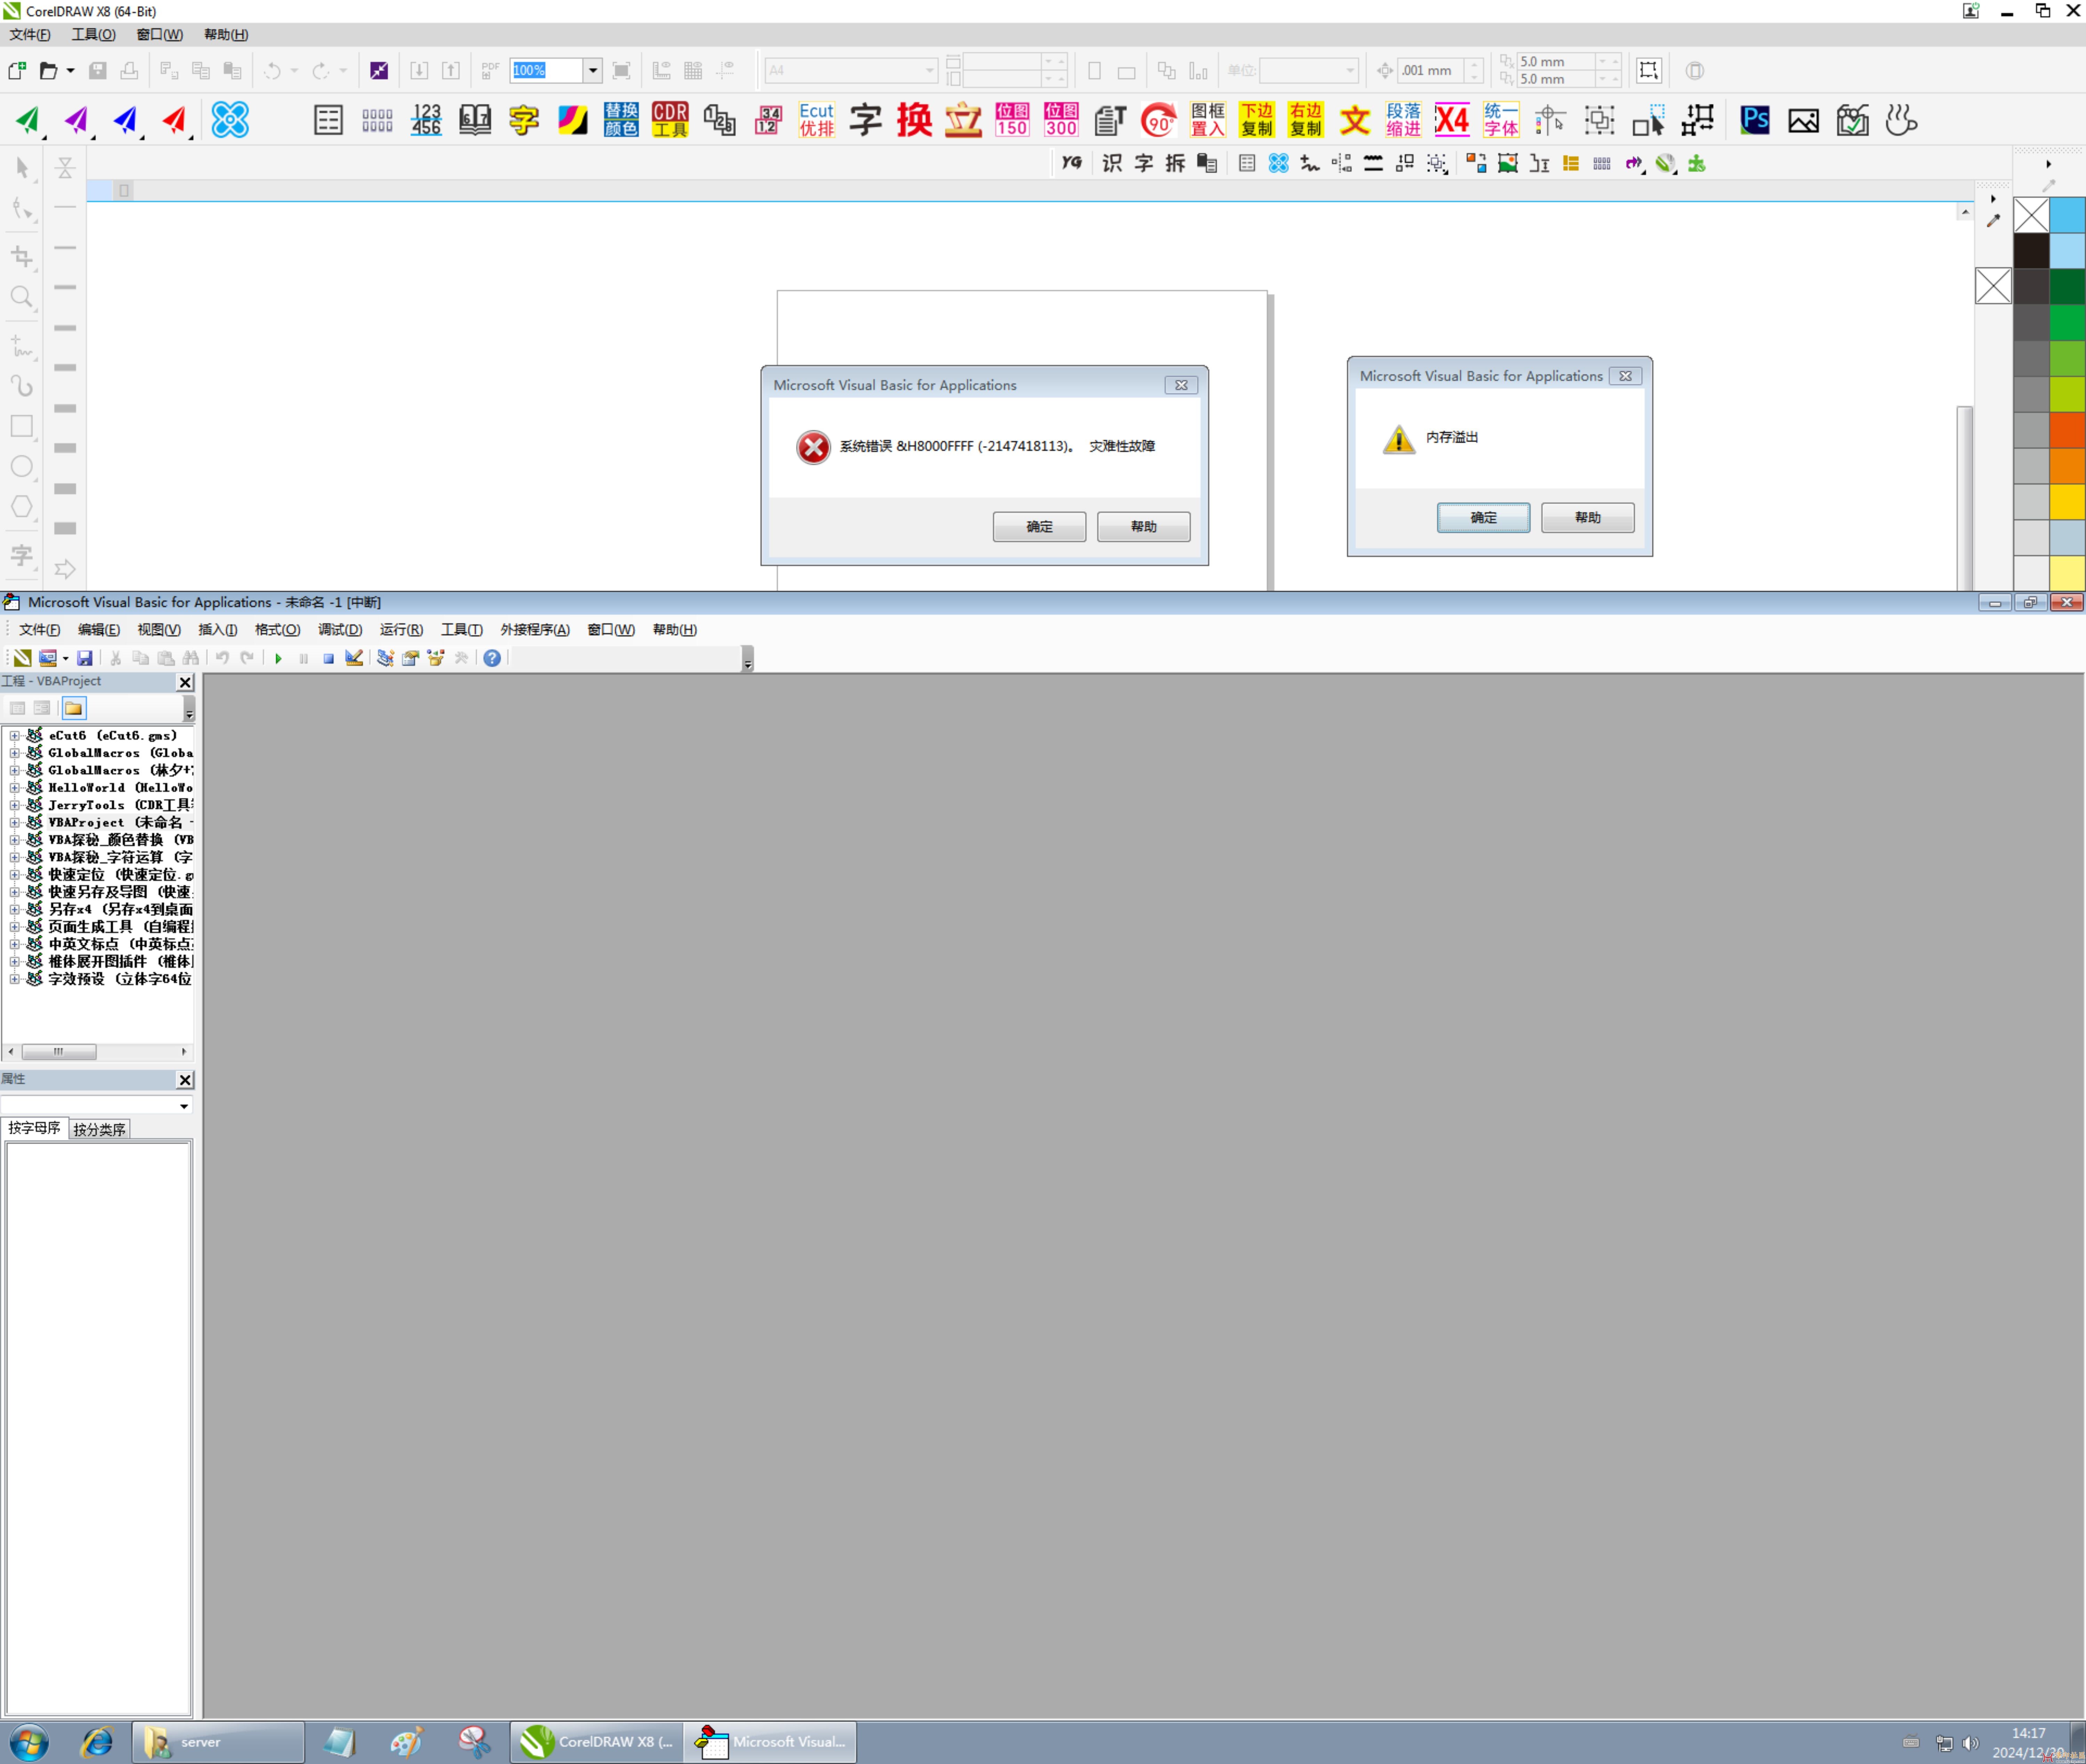
Task: Click the volume speaker tray icon
Action: tap(1970, 1743)
